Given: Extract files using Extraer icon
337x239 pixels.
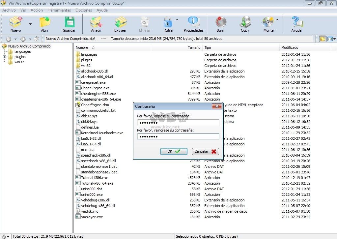Looking at the screenshot, I should (120, 22).
